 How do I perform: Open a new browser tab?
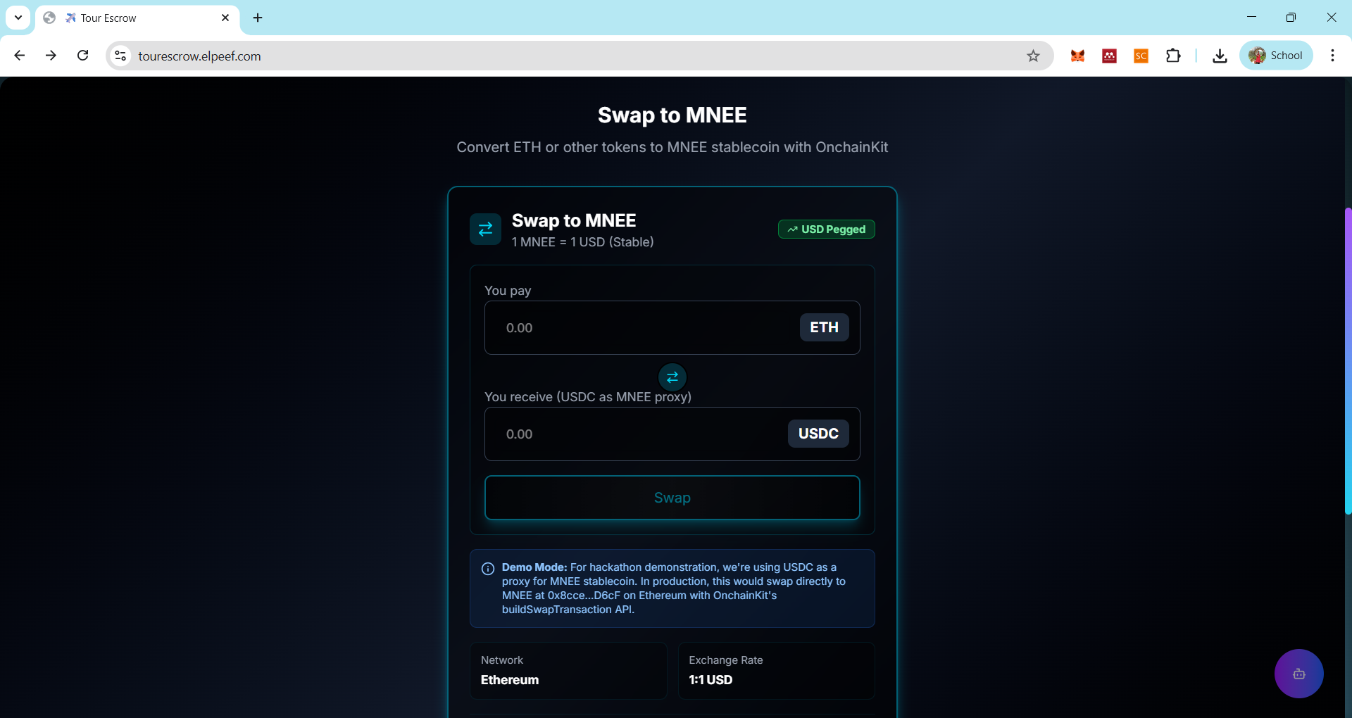click(258, 18)
